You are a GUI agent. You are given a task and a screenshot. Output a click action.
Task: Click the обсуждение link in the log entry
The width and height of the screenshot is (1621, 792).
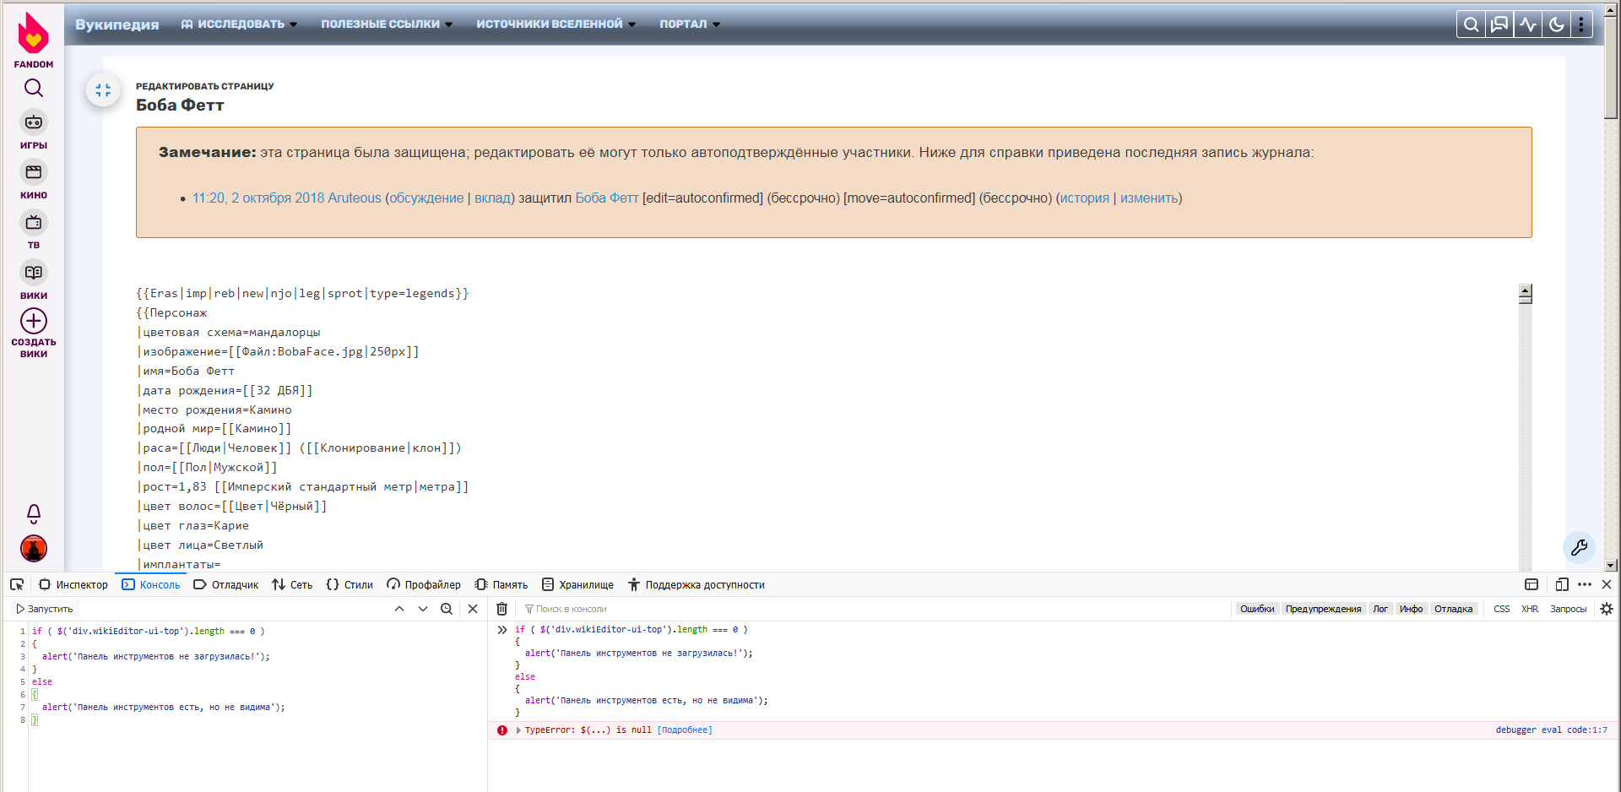tap(426, 198)
